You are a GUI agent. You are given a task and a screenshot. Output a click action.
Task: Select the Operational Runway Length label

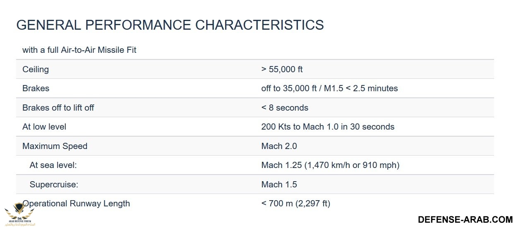[76, 203]
